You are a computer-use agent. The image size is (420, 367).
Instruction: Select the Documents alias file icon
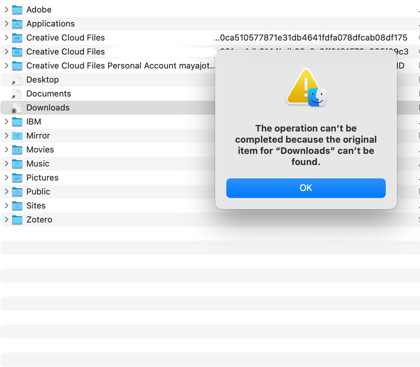[17, 94]
